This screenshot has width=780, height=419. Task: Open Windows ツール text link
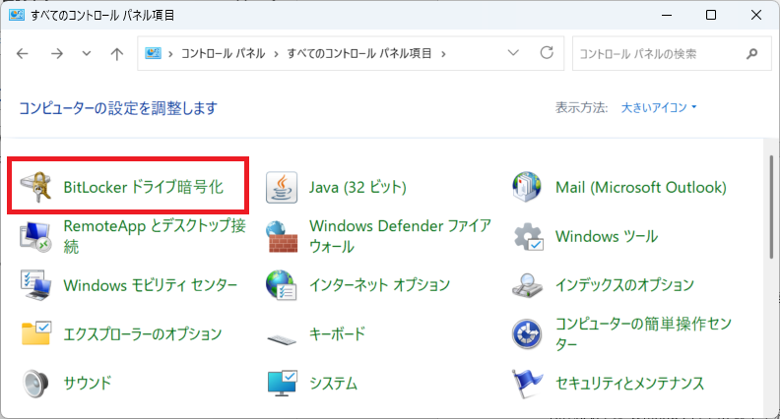tap(607, 236)
